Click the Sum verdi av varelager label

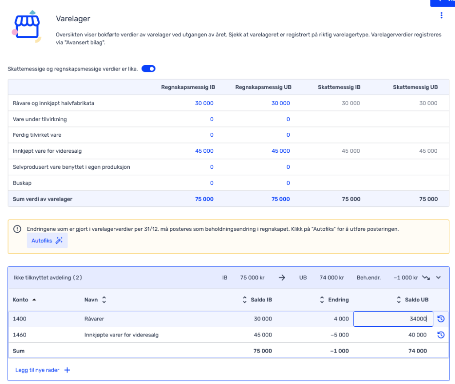pos(42,199)
